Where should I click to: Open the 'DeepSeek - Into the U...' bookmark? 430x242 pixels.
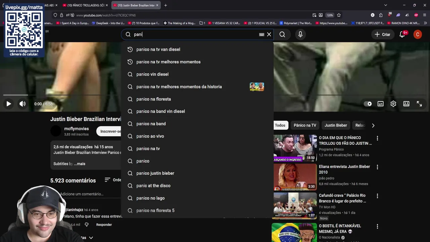(x=108, y=23)
